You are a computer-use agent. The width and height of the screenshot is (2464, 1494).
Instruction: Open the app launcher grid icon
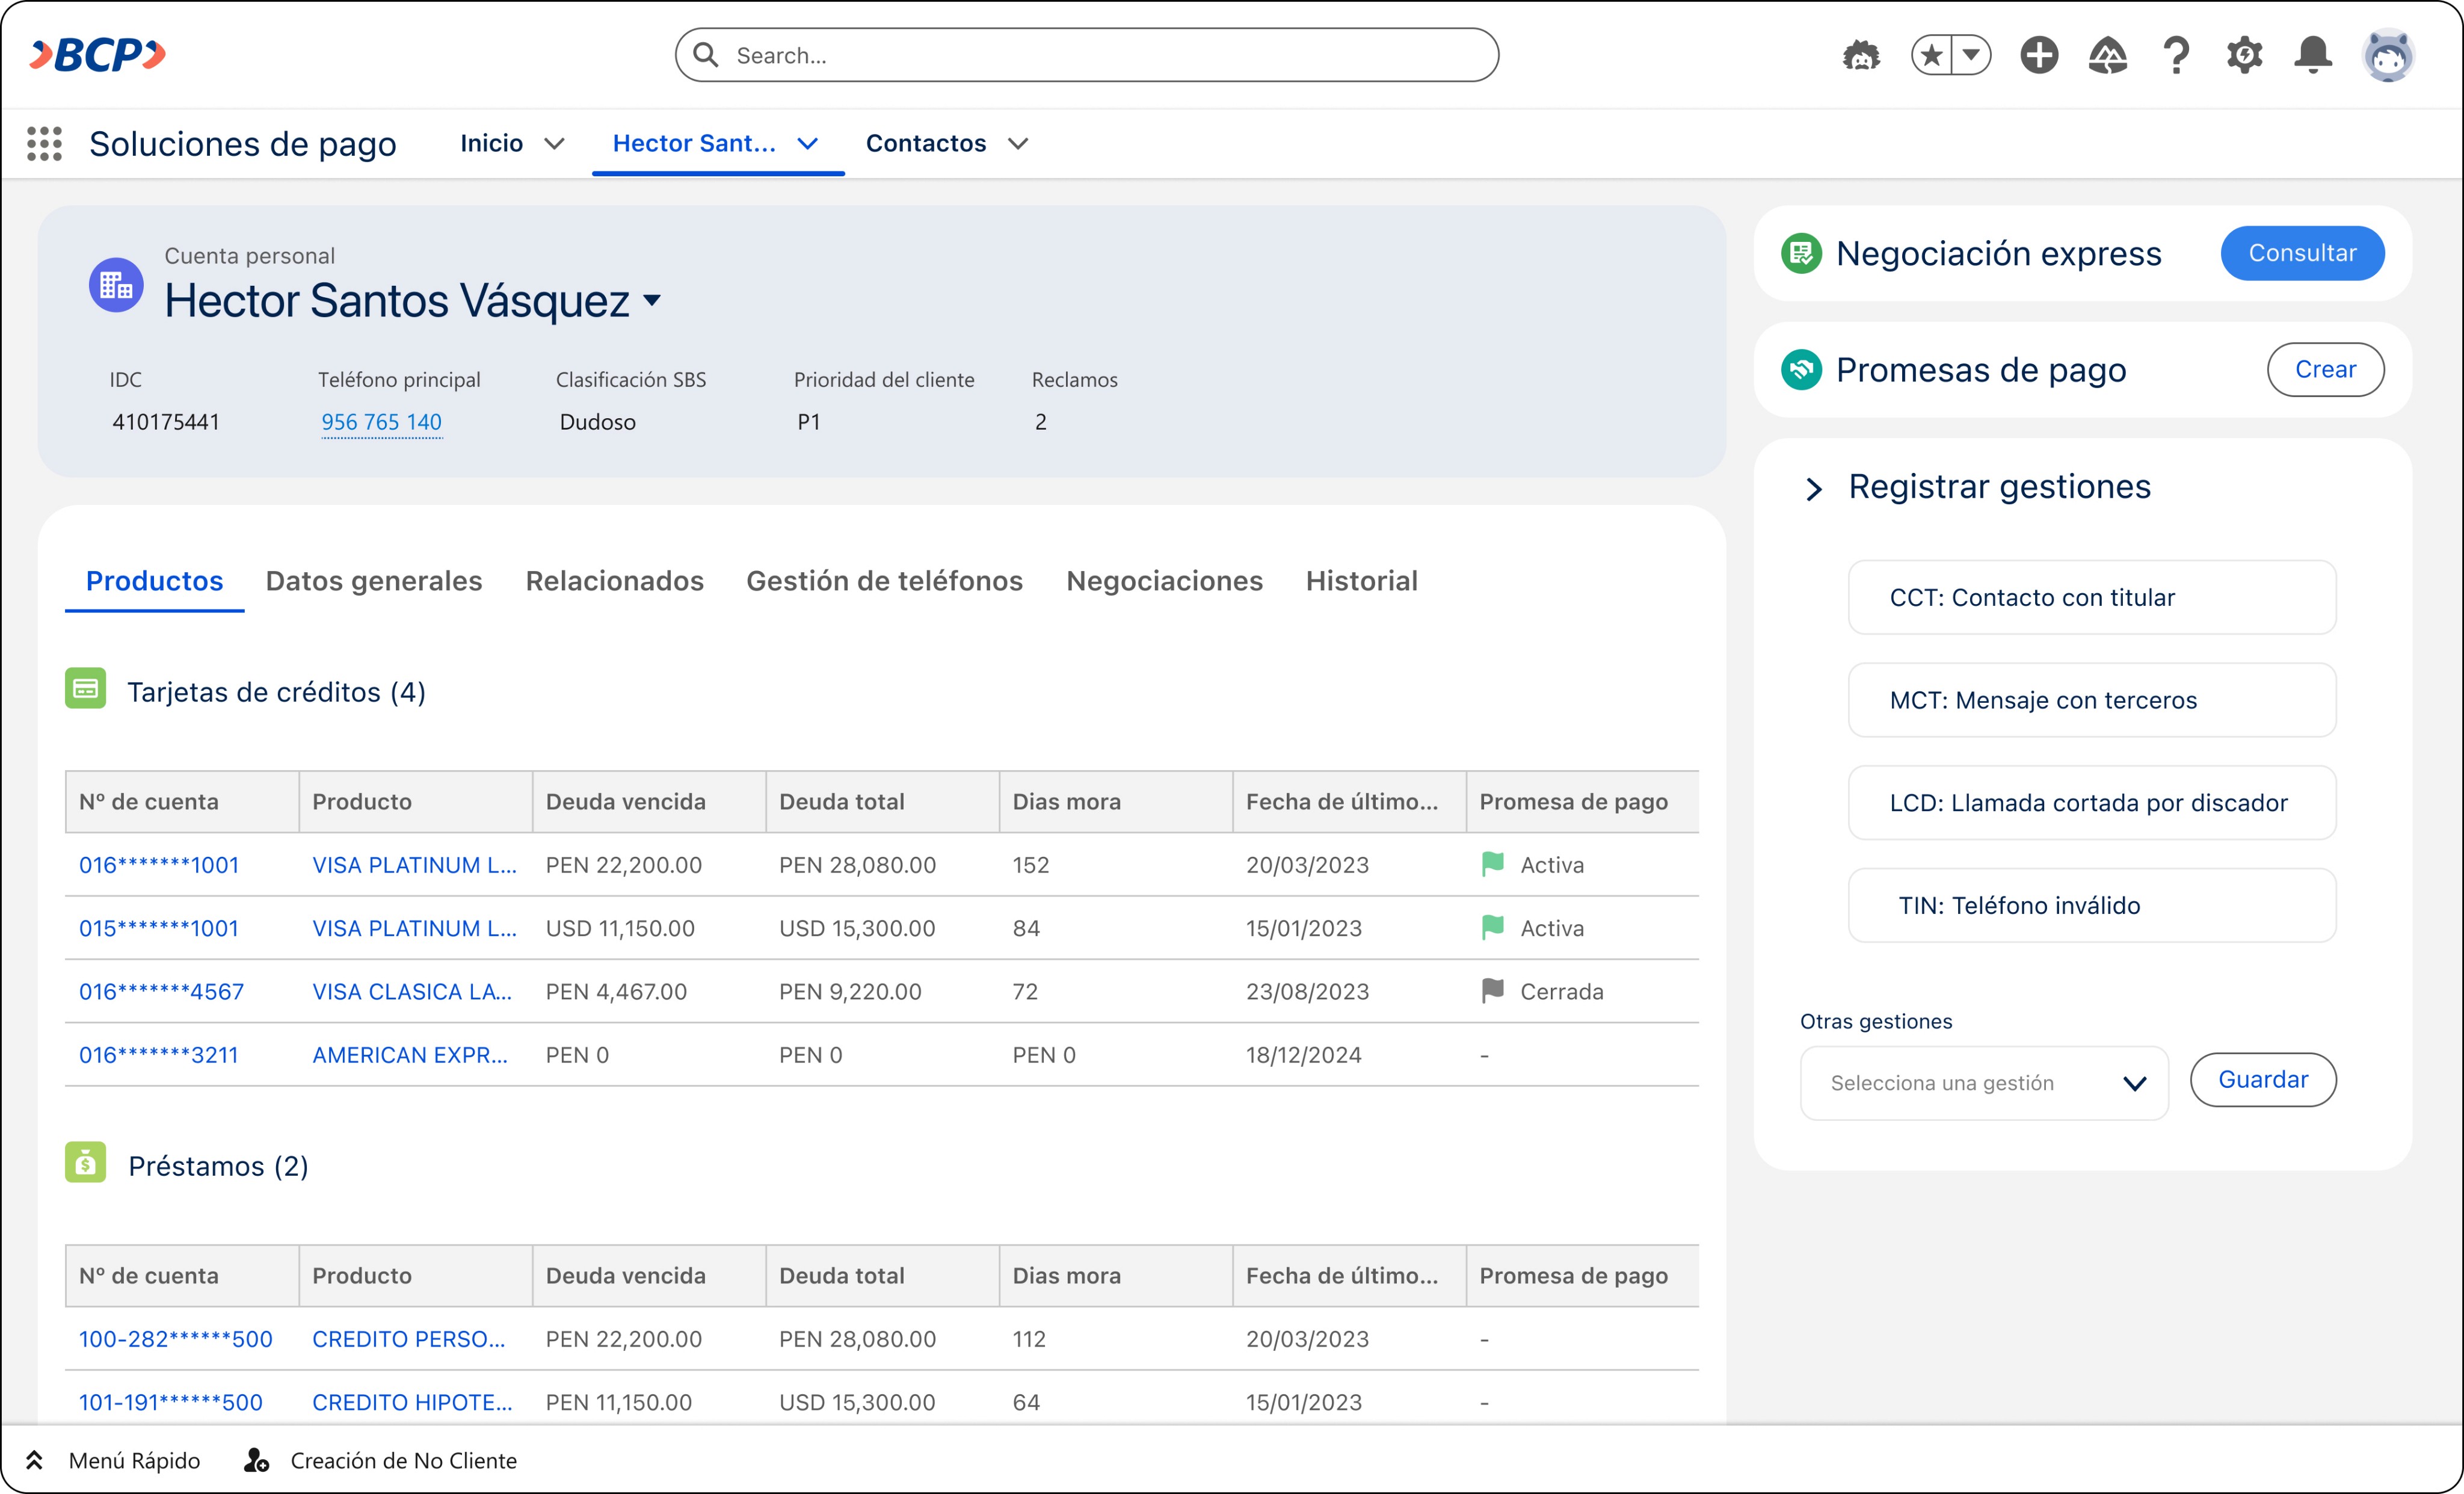click(44, 144)
